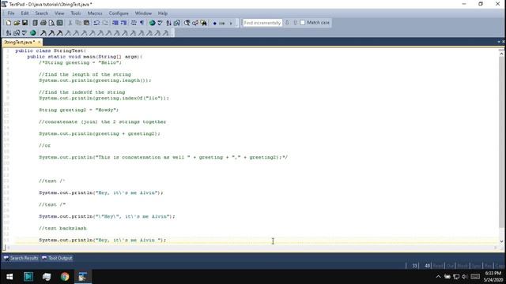
Task: Close the StringTest.java tab with its X
Action: [40, 42]
